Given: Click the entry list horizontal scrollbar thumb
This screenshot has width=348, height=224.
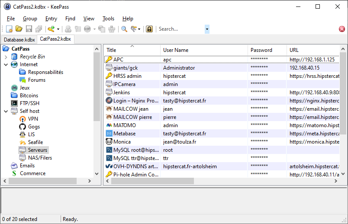Looking at the screenshot, I should tap(153, 181).
